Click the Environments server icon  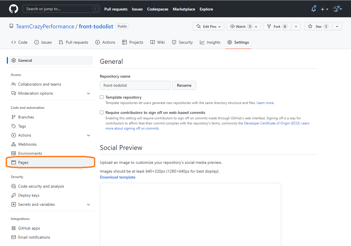(14, 153)
